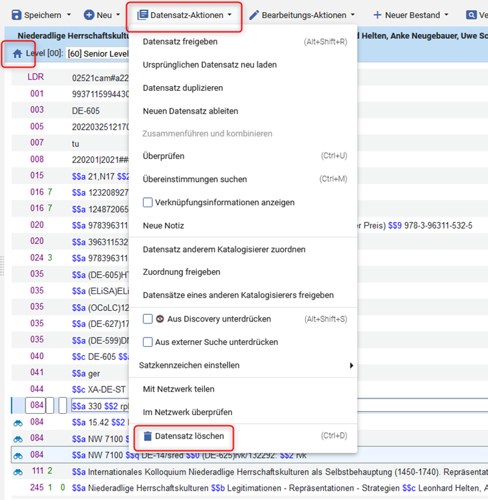Select the 245 title field row
The width and height of the screenshot is (488, 500).
(x=267, y=488)
